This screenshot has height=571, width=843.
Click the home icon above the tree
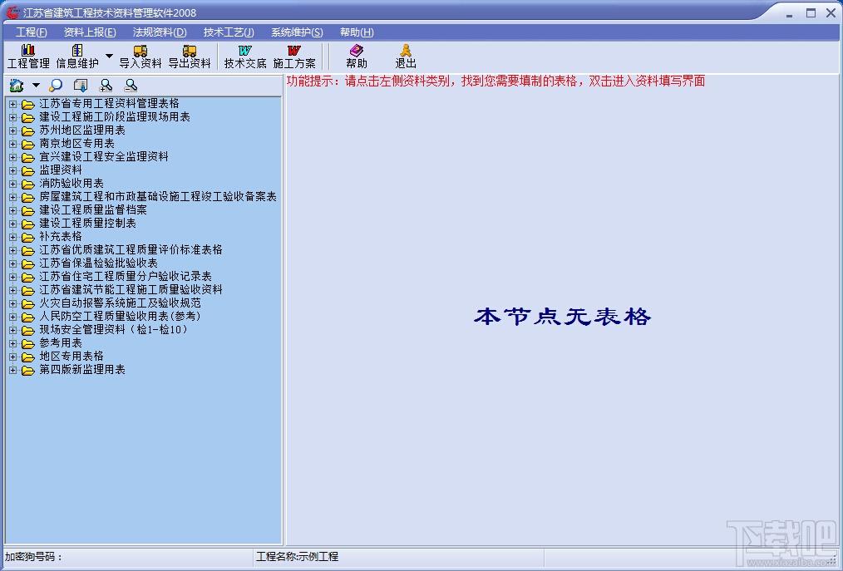[x=17, y=85]
